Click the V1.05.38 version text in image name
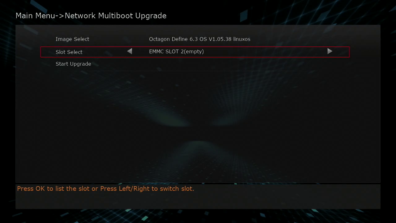The height and width of the screenshot is (223, 396). [220, 39]
